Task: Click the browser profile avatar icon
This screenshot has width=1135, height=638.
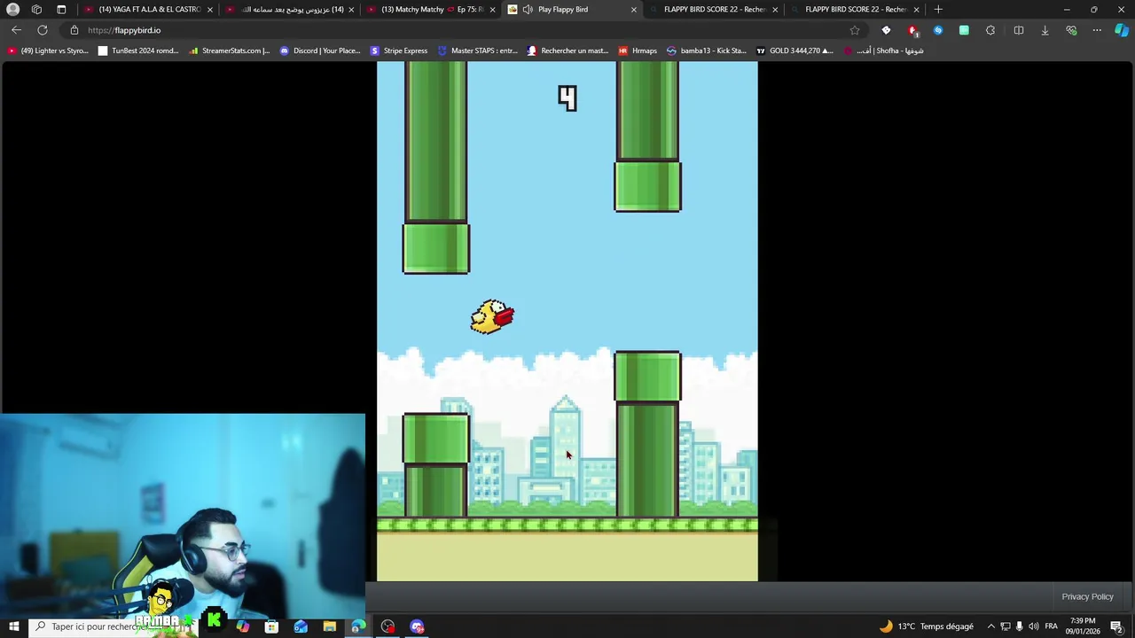Action: pyautogui.click(x=12, y=9)
